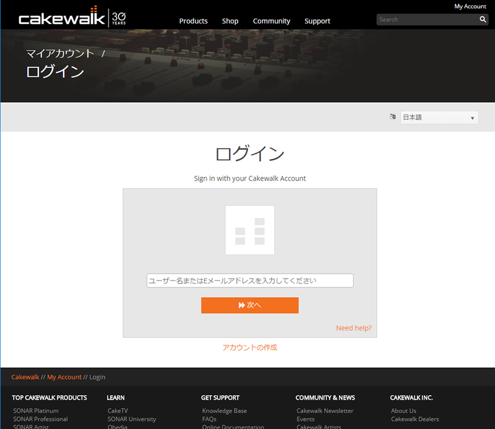The height and width of the screenshot is (429, 495).
Task: Open the SONAR Platinum footer link
Action: [x=36, y=410]
